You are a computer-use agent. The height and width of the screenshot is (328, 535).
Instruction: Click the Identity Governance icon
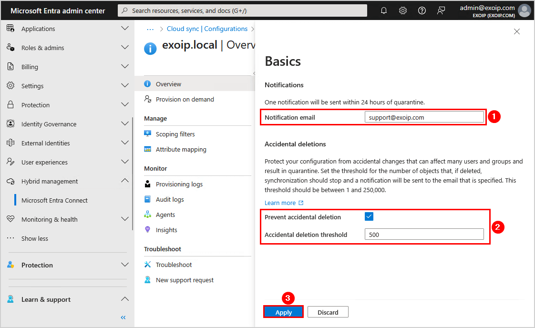pyautogui.click(x=10, y=123)
